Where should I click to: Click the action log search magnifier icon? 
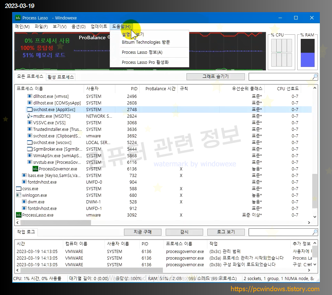pyautogui.click(x=315, y=232)
